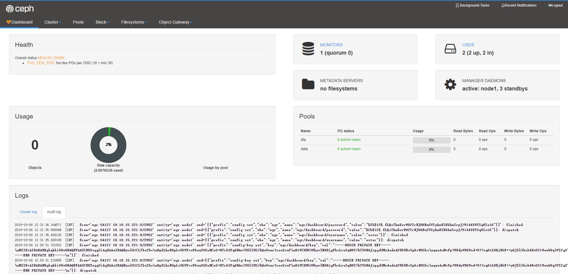Log out using the Logout link
This screenshot has height=274, width=568.
pyautogui.click(x=555, y=5)
